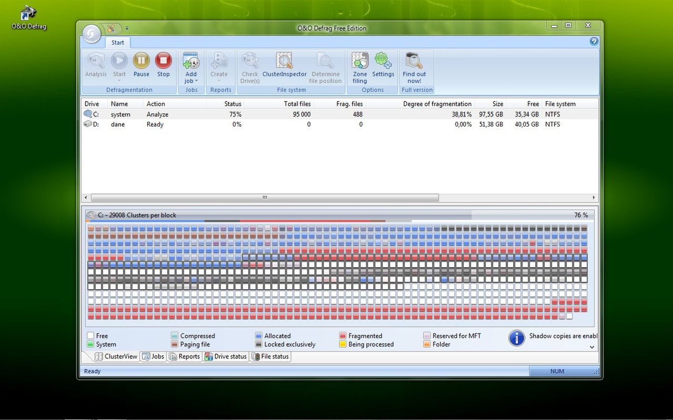673x420 pixels.
Task: Run the Analysis ribbon command
Action: 96,65
